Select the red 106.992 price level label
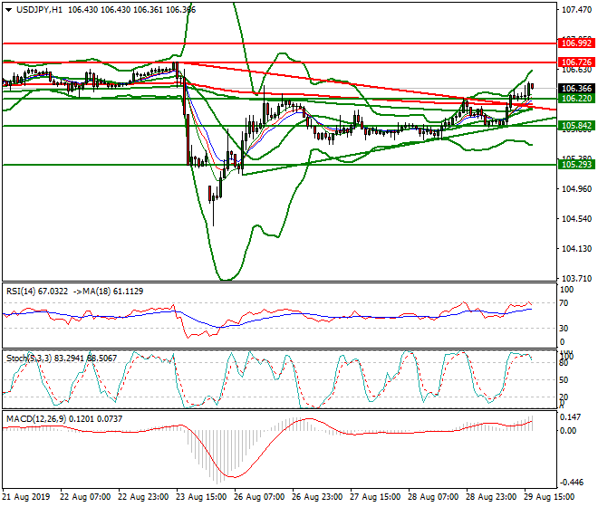Viewport: 598px width, 507px height. 576,43
